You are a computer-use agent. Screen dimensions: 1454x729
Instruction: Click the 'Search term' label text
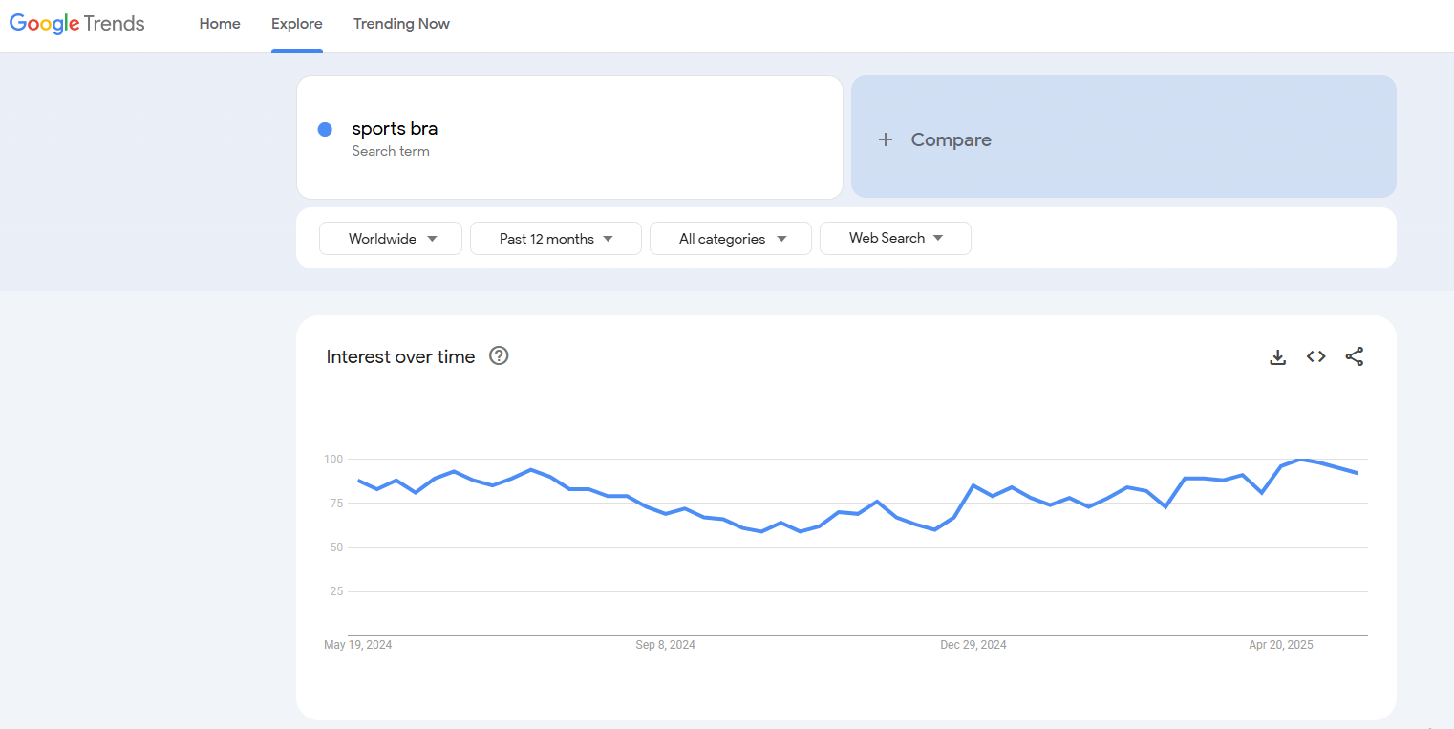click(391, 151)
